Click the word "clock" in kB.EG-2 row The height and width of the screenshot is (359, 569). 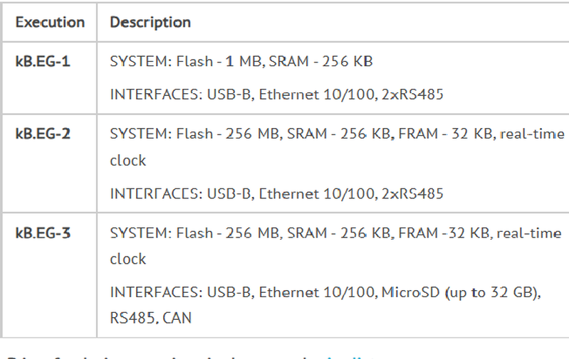tap(127, 161)
